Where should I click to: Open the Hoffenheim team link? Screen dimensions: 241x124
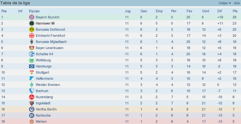(x=44, y=79)
